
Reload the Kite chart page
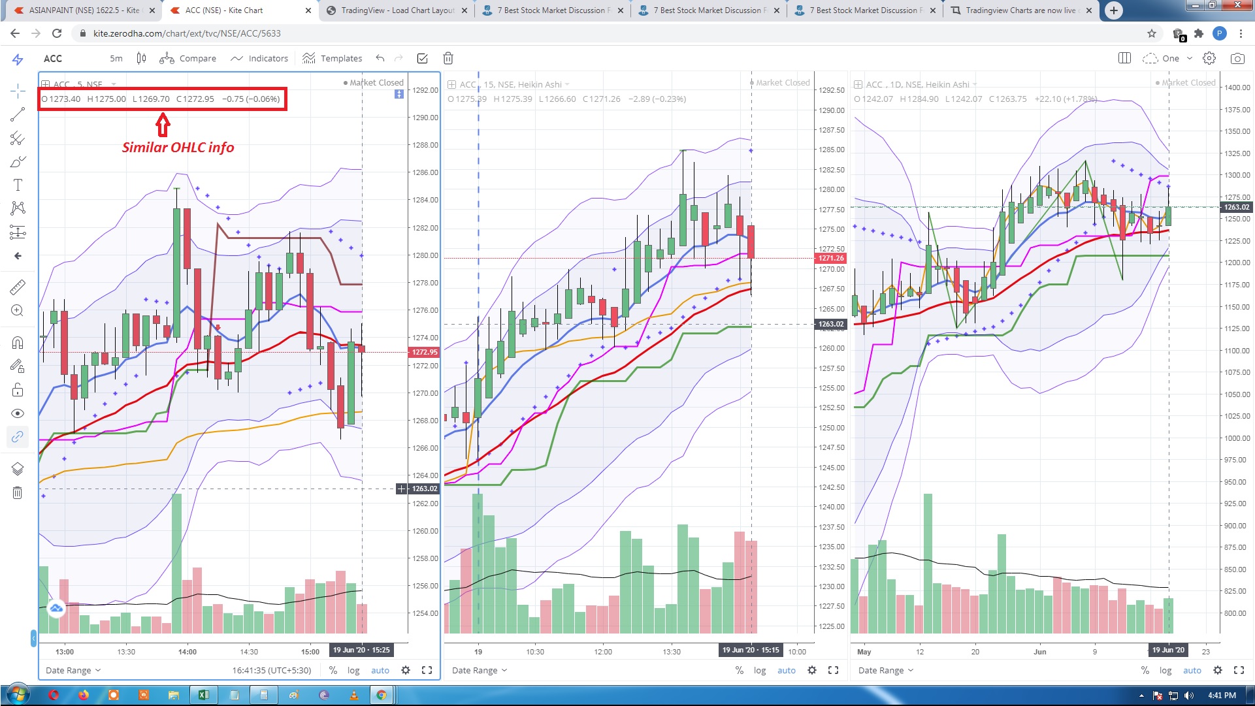pyautogui.click(x=57, y=33)
